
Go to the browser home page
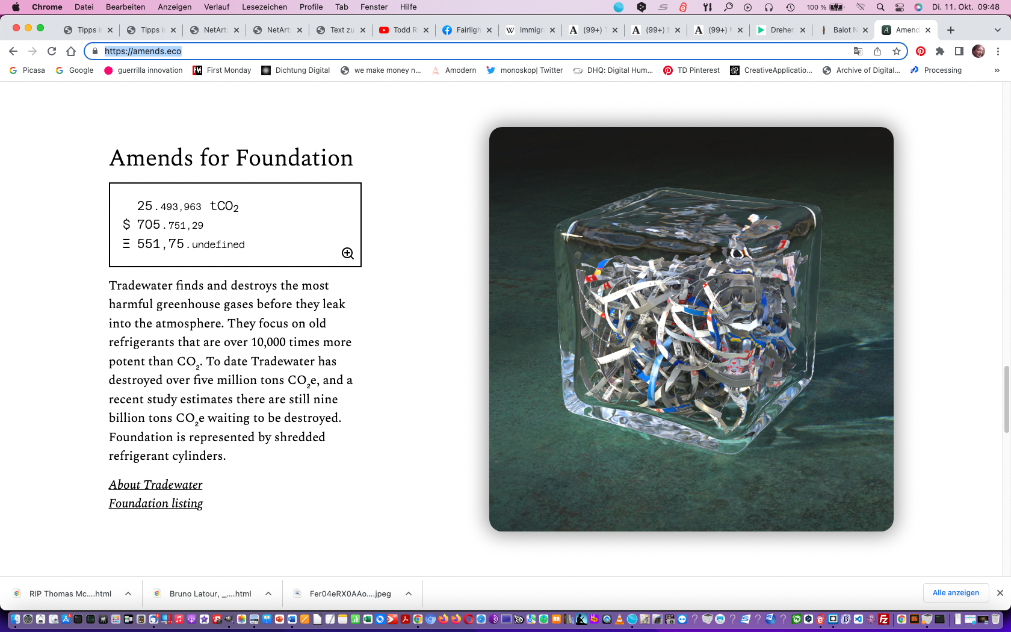coord(71,51)
